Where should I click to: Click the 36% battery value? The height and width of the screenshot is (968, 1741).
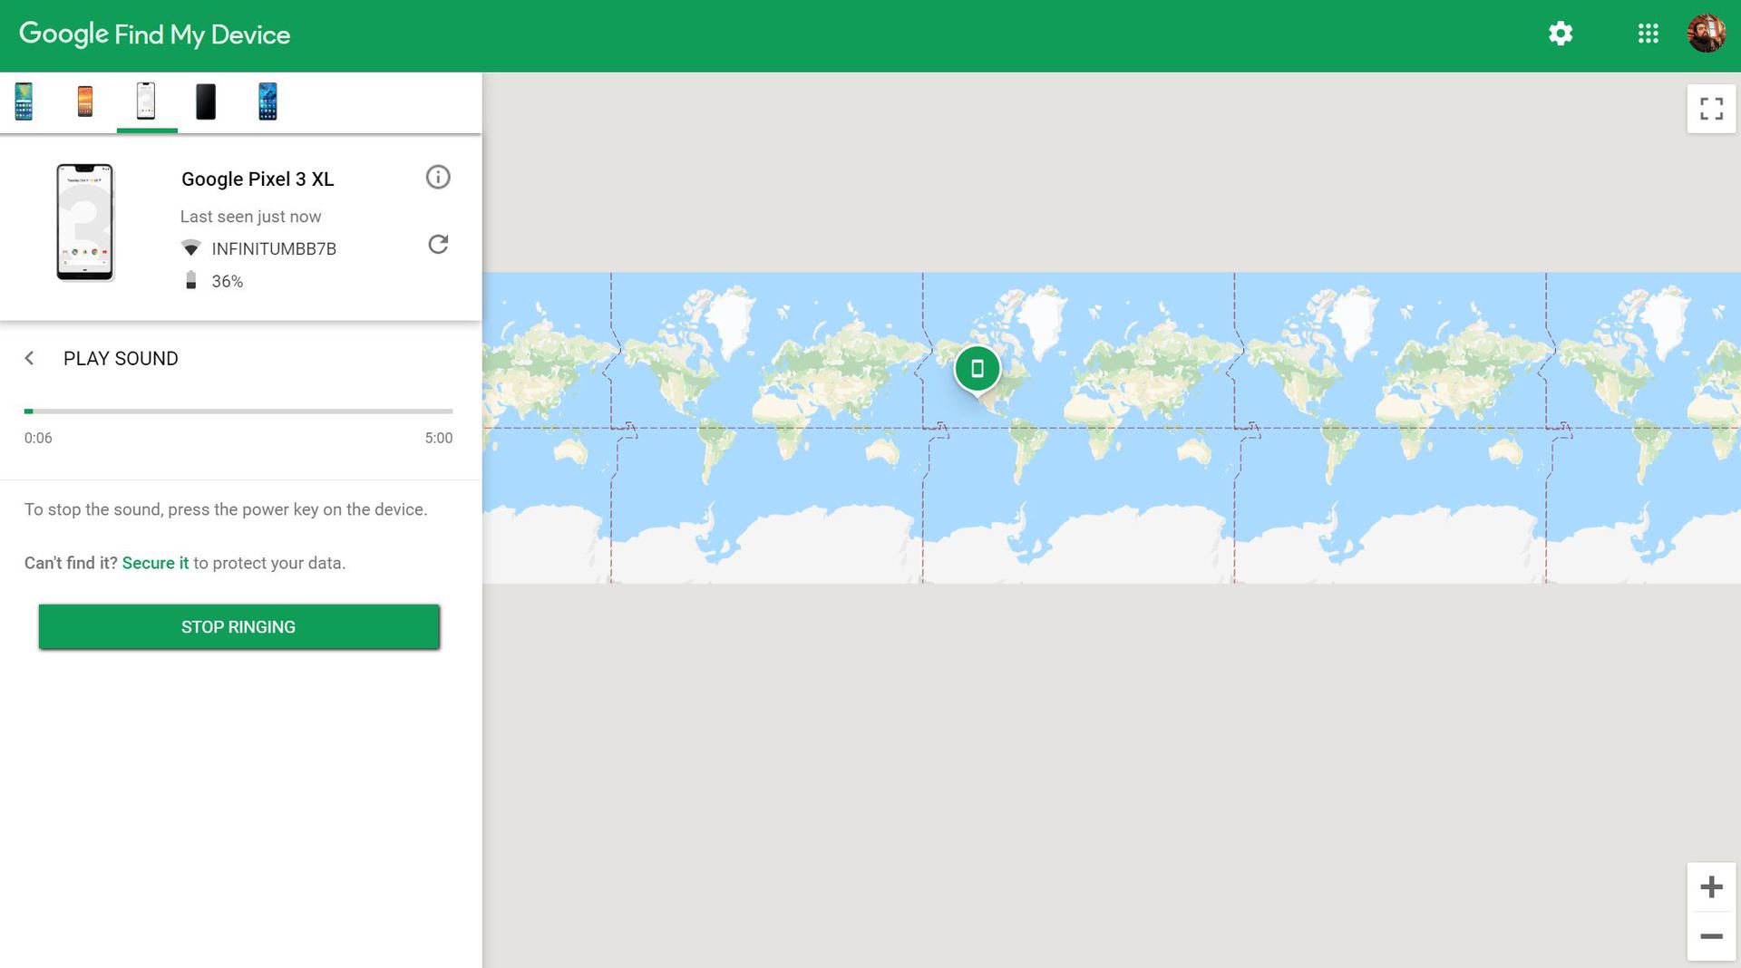pyautogui.click(x=228, y=282)
